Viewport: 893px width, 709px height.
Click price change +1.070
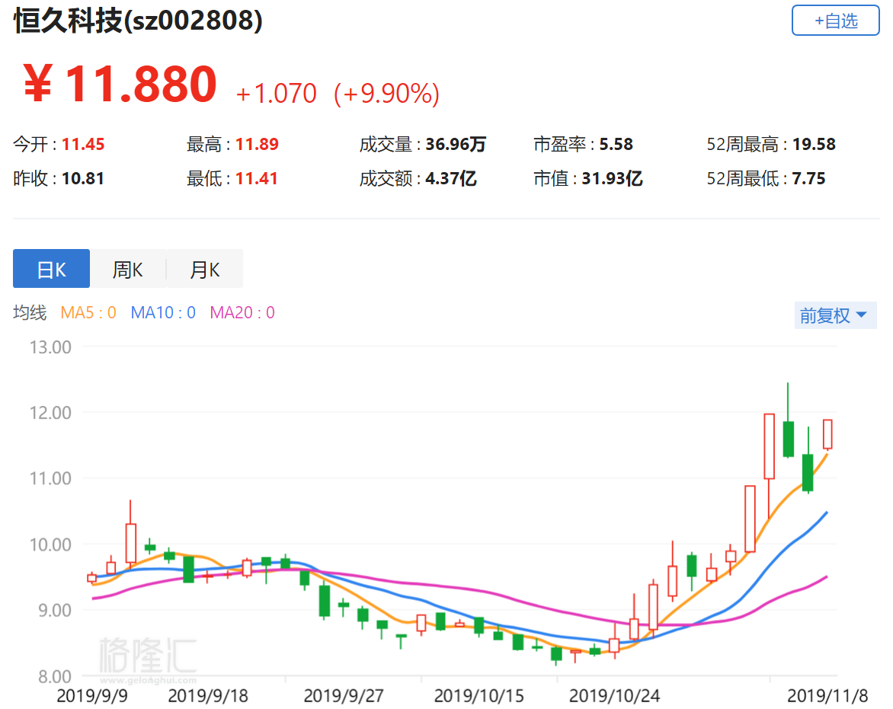pyautogui.click(x=277, y=94)
